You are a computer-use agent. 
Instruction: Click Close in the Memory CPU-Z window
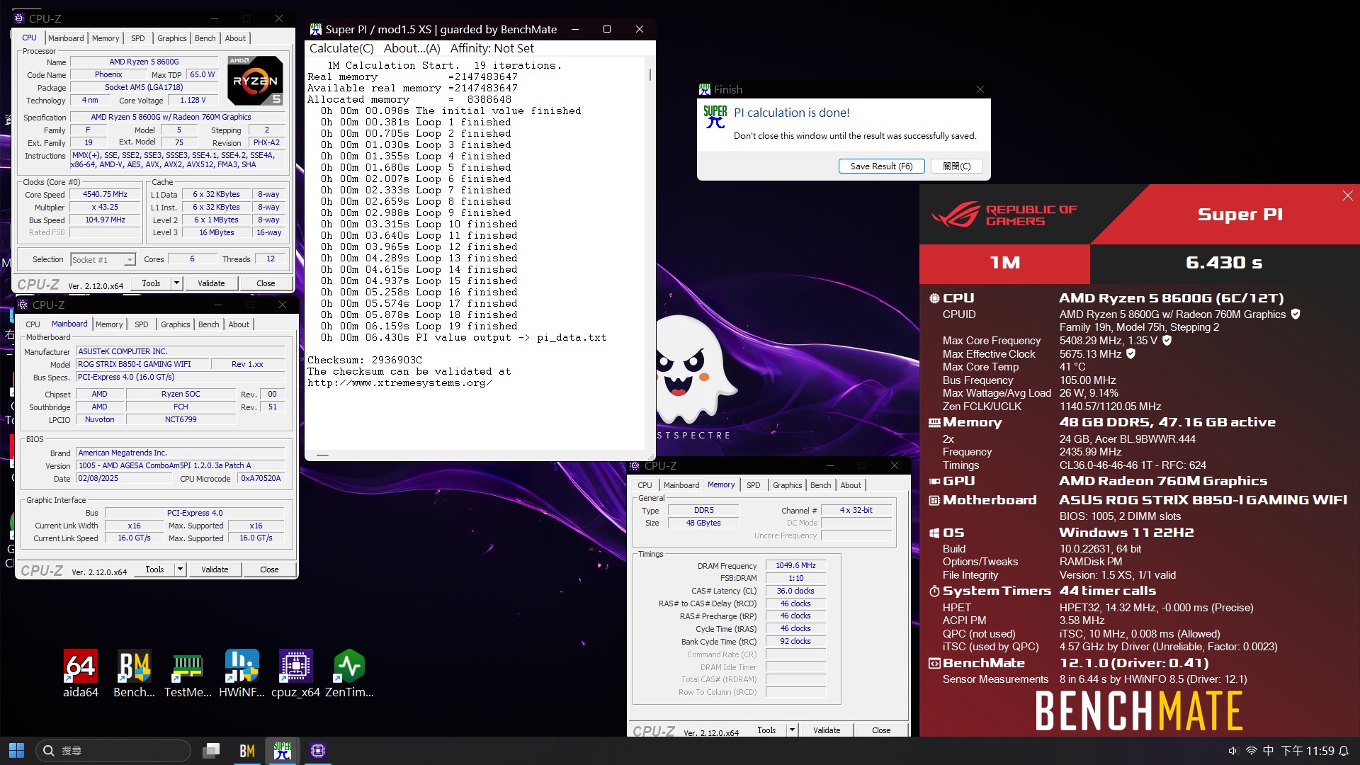pos(881,730)
